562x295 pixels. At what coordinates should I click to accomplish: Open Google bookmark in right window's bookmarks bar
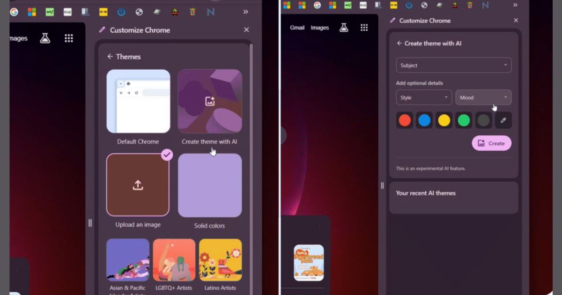click(317, 5)
